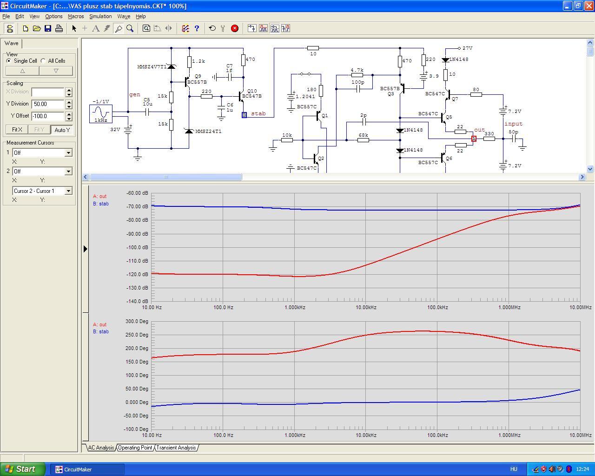Image resolution: width=595 pixels, height=476 pixels.
Task: Open Measurement Cursor 2 dropdown
Action: point(68,172)
